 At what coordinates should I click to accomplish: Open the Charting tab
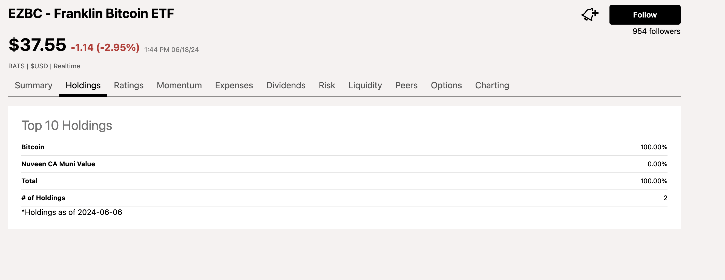coord(492,85)
